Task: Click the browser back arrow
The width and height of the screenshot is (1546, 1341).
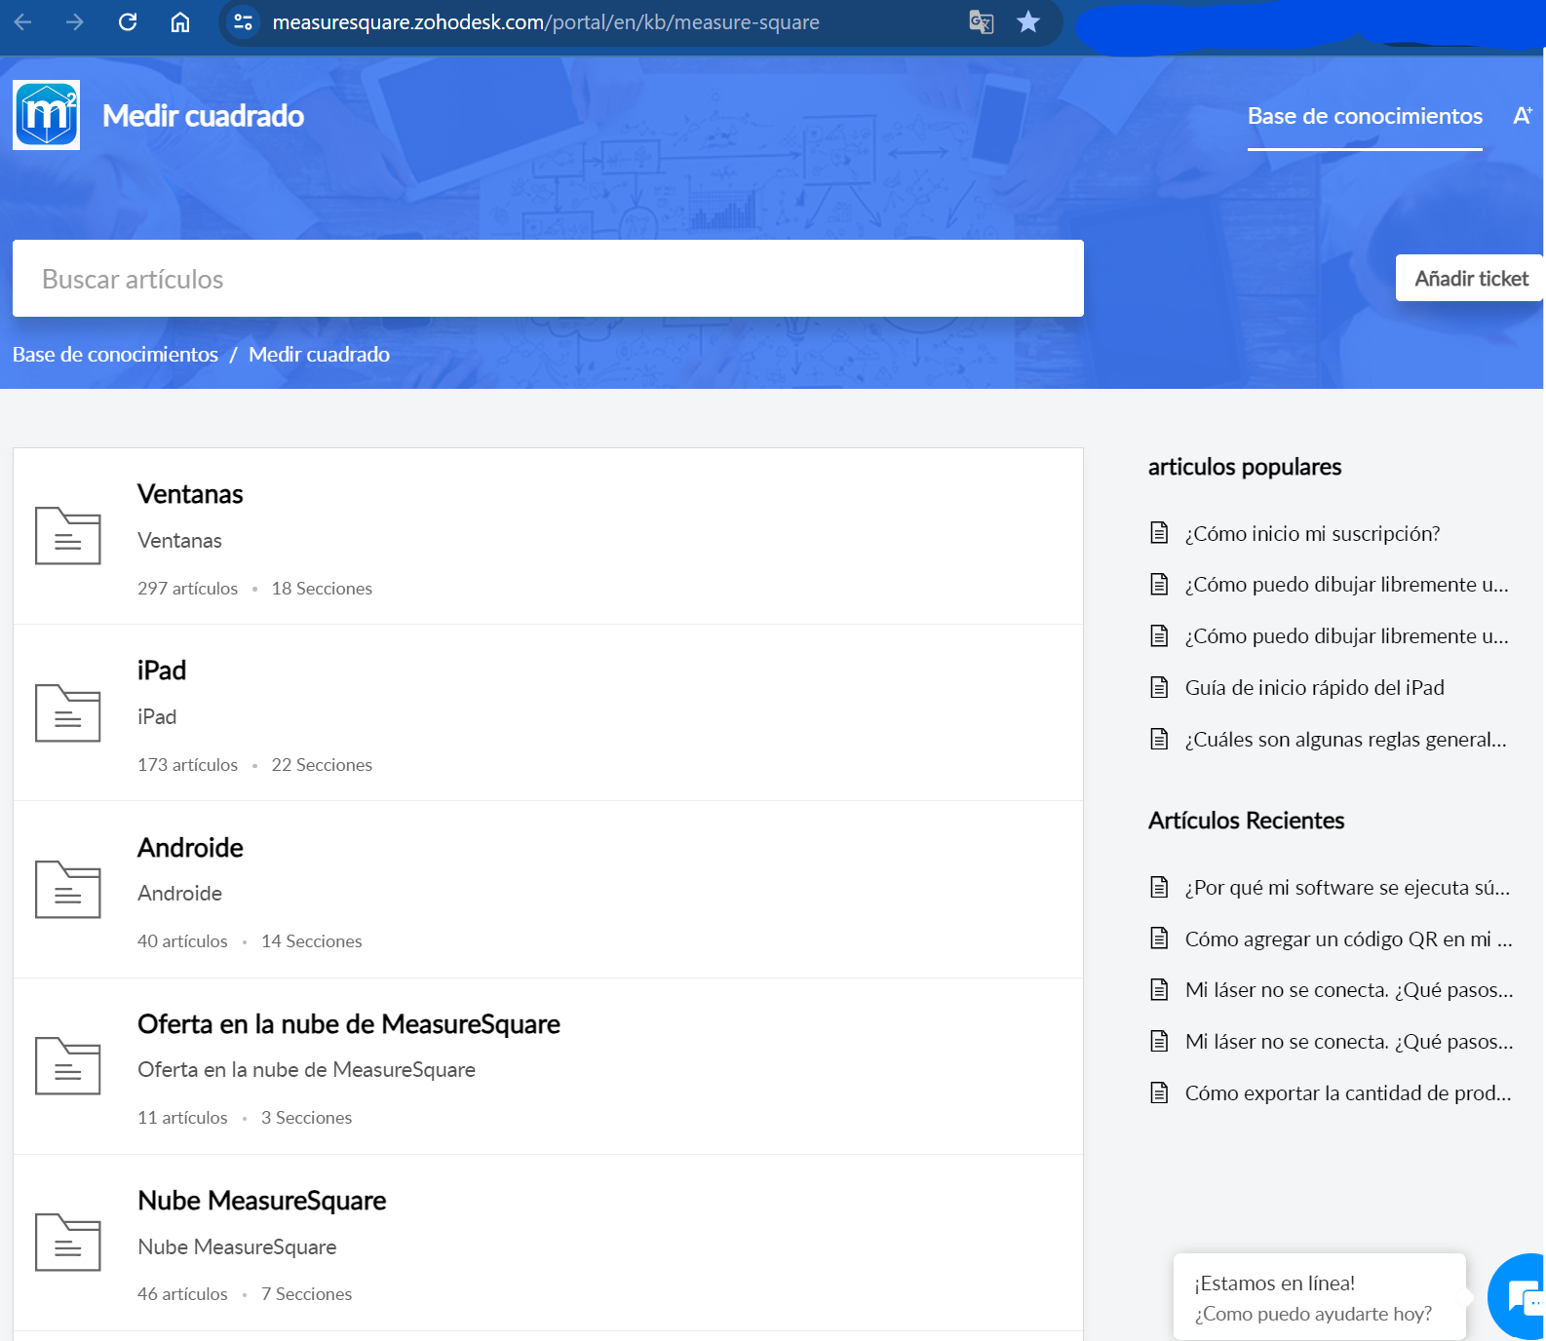Action: coord(23,21)
